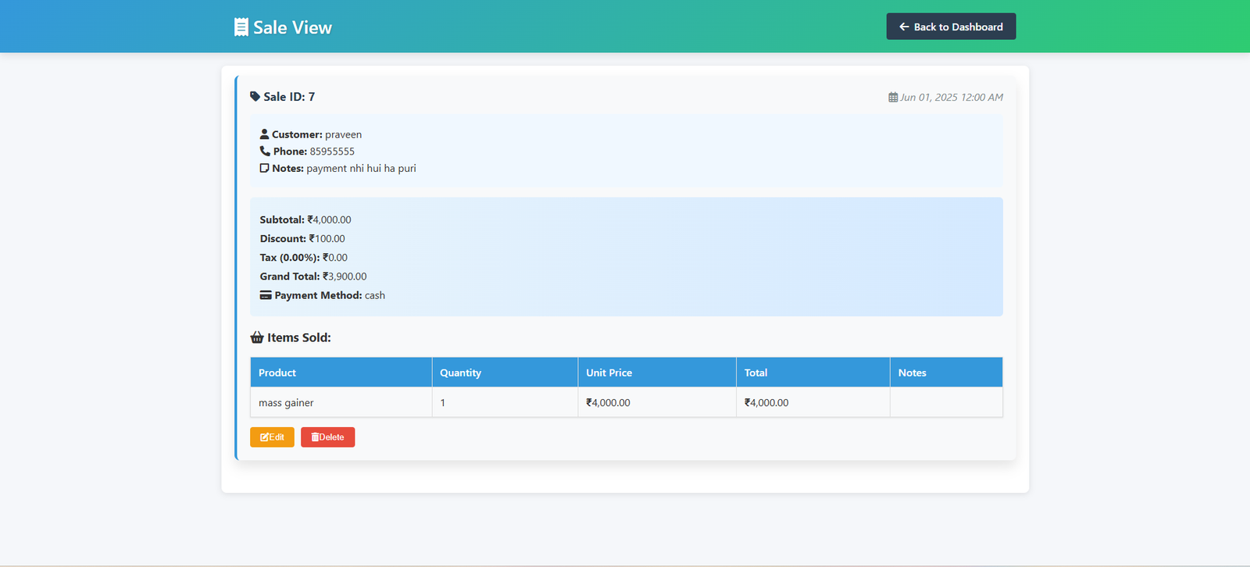Viewport: 1250px width, 567px height.
Task: Click the Product column header
Action: tap(277, 373)
